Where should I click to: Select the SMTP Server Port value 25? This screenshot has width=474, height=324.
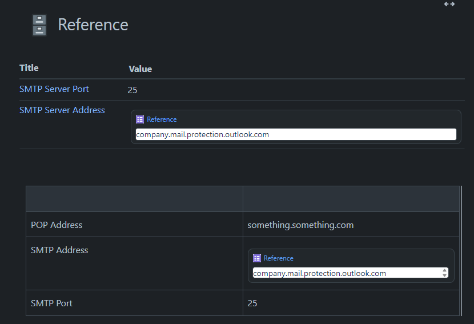point(132,90)
